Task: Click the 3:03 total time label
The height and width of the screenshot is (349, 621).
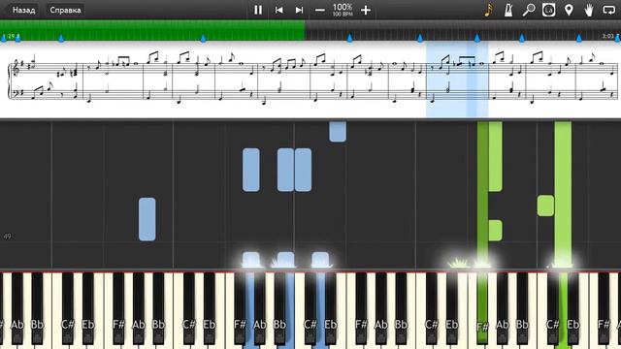Action: click(608, 36)
